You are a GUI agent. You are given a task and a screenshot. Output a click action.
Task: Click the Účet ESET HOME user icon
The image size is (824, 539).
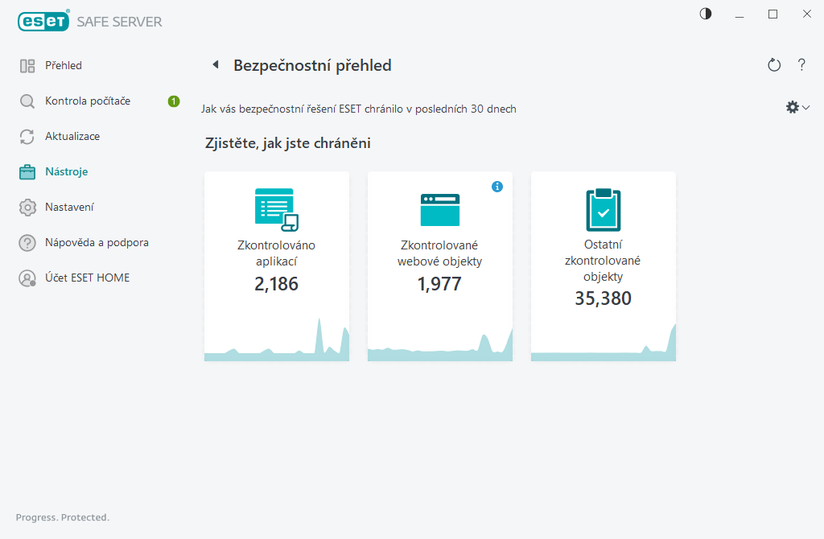coord(27,278)
